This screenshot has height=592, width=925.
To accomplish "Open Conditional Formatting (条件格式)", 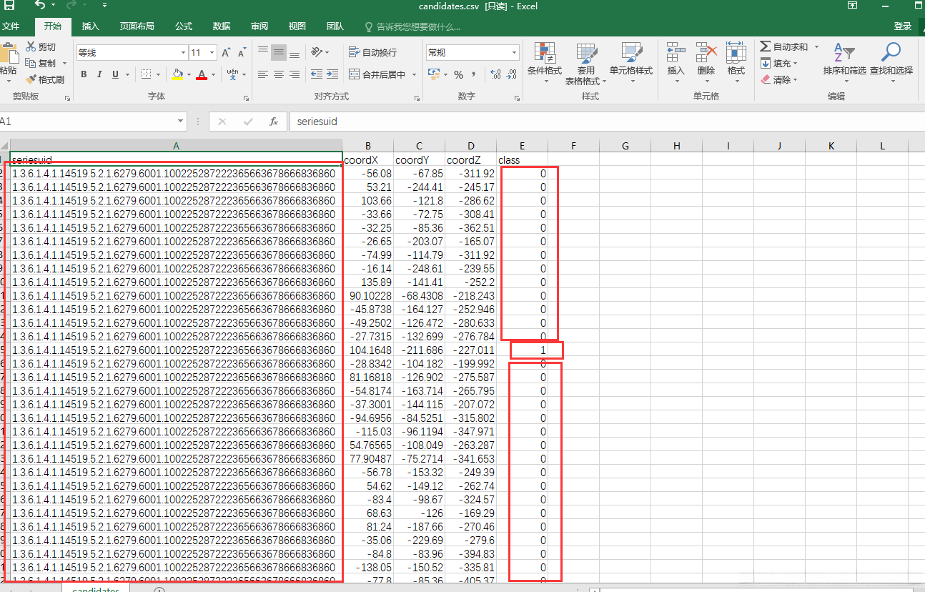I will tap(544, 54).
